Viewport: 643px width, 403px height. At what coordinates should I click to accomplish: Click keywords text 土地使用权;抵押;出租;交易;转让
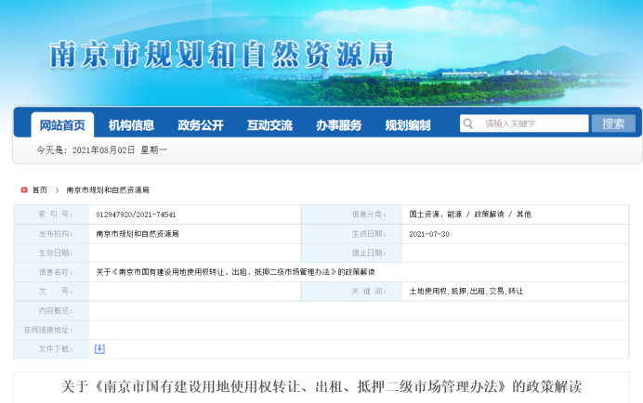pos(466,291)
